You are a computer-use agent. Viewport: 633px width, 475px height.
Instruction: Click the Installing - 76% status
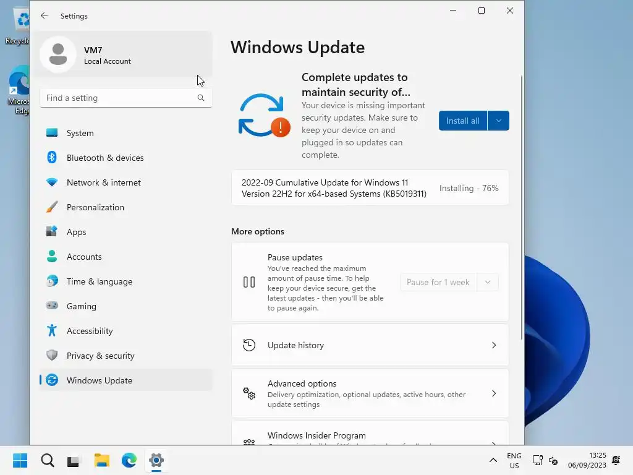[469, 188]
